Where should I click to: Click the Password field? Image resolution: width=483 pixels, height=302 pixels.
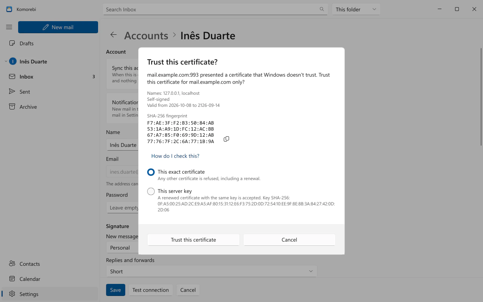(x=122, y=208)
